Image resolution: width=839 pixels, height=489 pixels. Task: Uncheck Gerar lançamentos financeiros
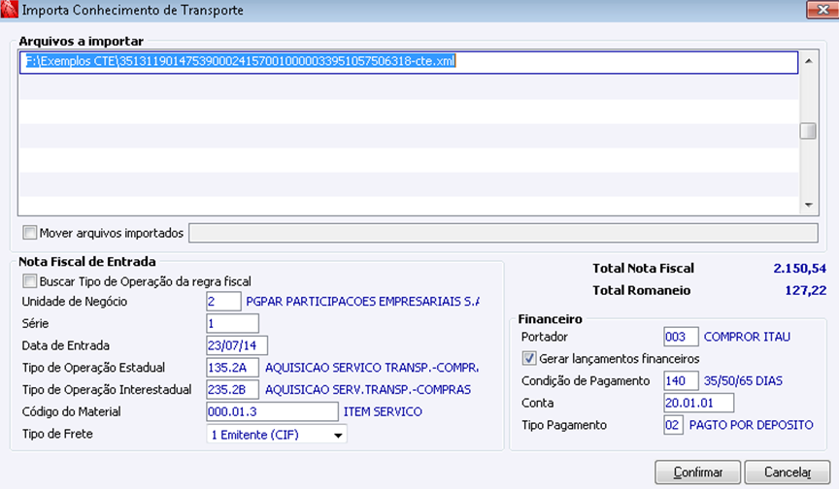tap(528, 358)
